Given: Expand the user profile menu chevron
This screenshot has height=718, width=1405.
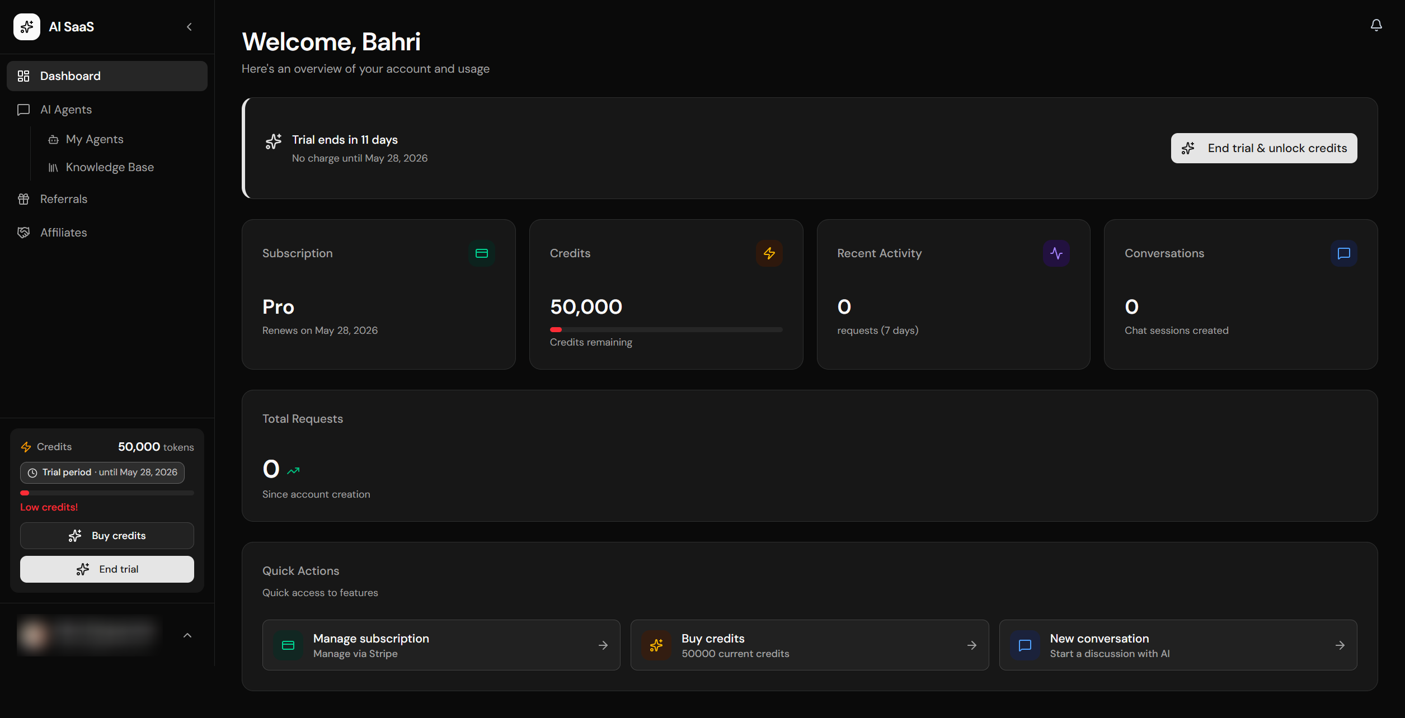Looking at the screenshot, I should 187,635.
